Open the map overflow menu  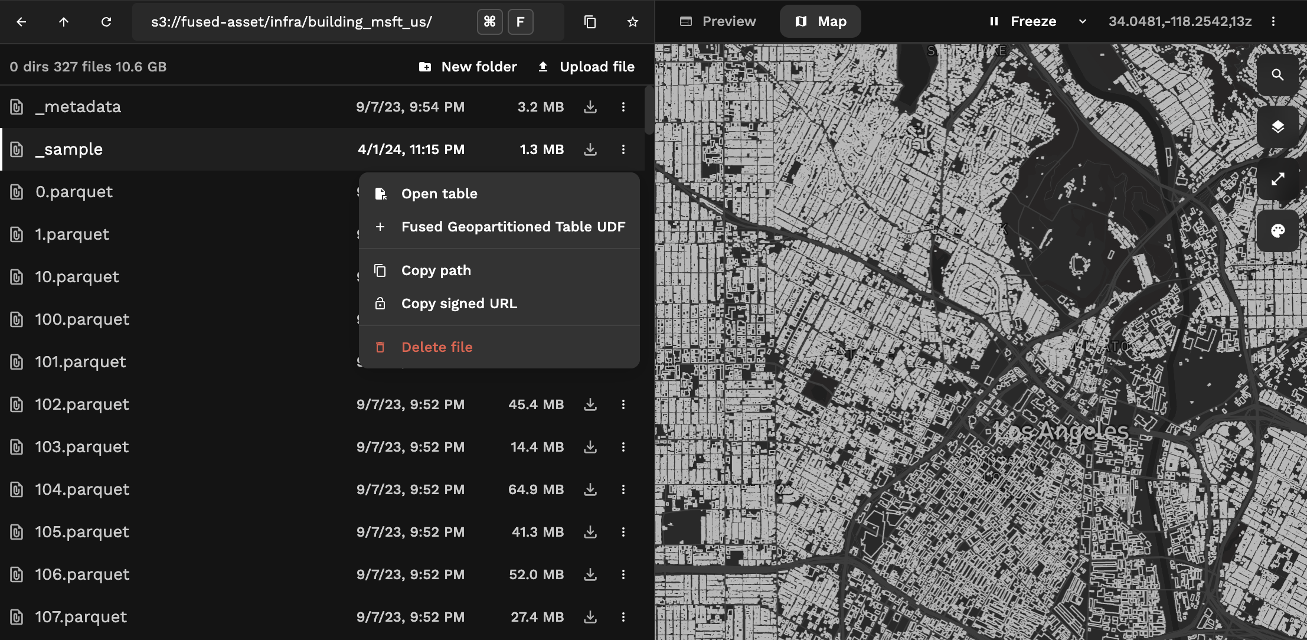tap(1273, 21)
